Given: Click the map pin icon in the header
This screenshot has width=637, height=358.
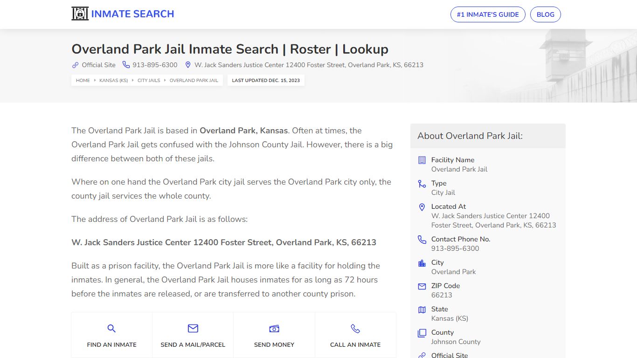Looking at the screenshot, I should 188,65.
